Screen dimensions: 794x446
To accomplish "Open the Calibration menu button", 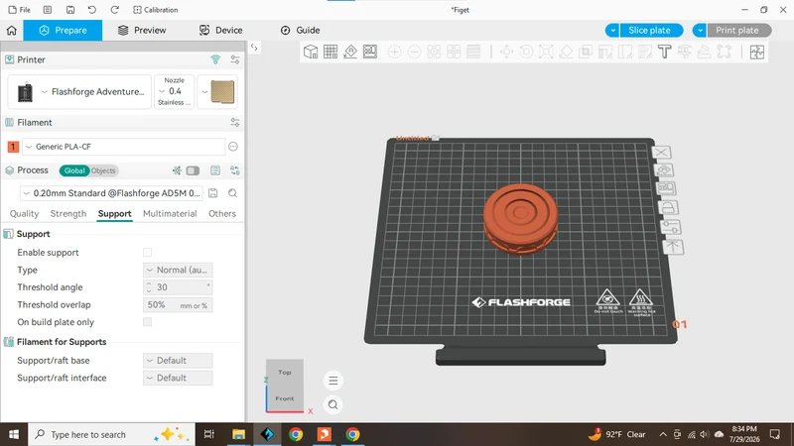I will pos(156,10).
